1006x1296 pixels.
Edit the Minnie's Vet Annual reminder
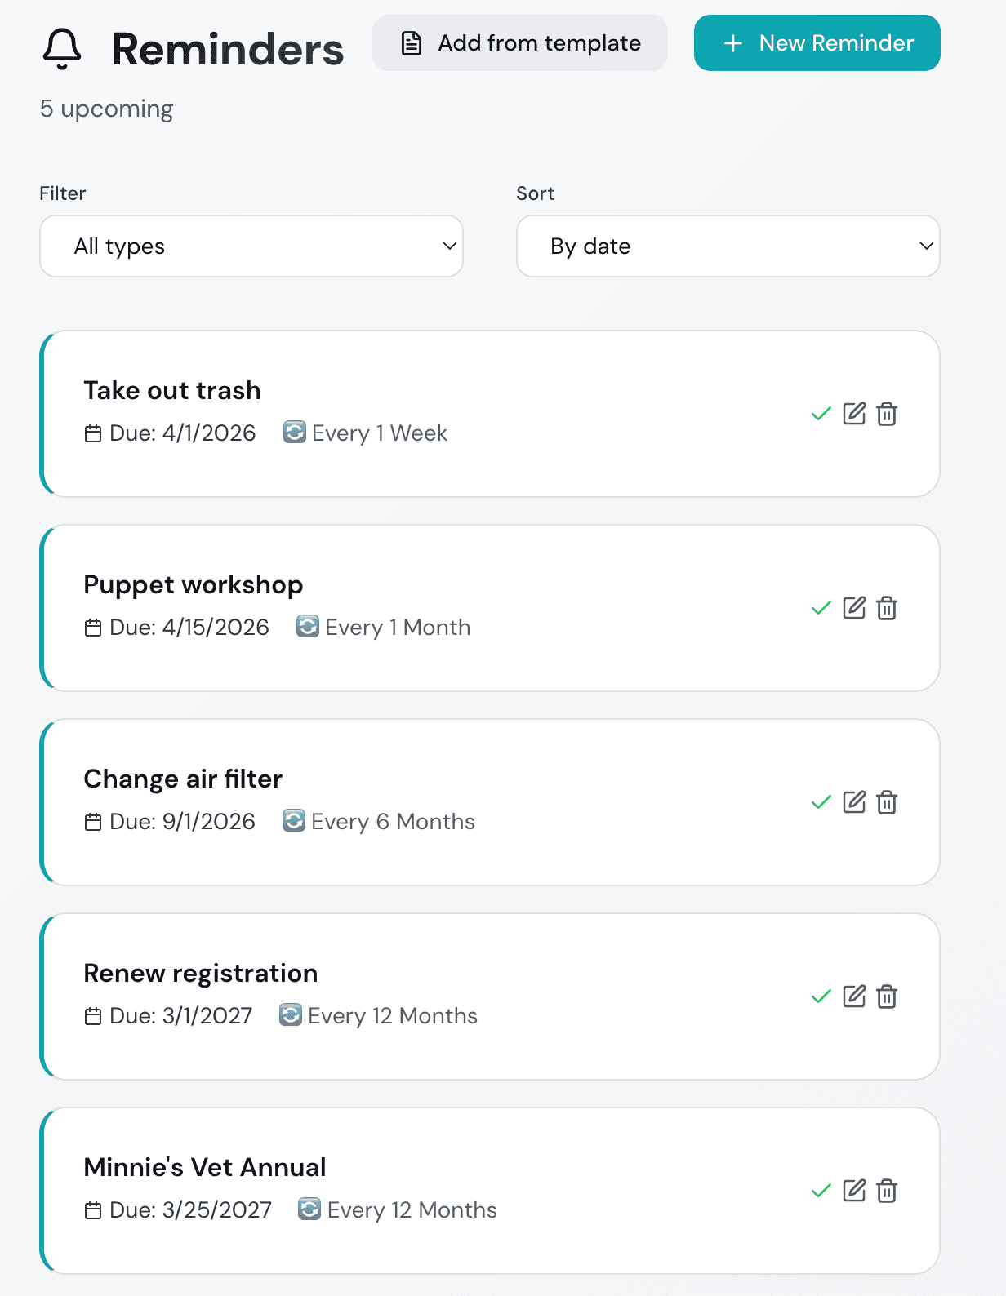point(854,1191)
